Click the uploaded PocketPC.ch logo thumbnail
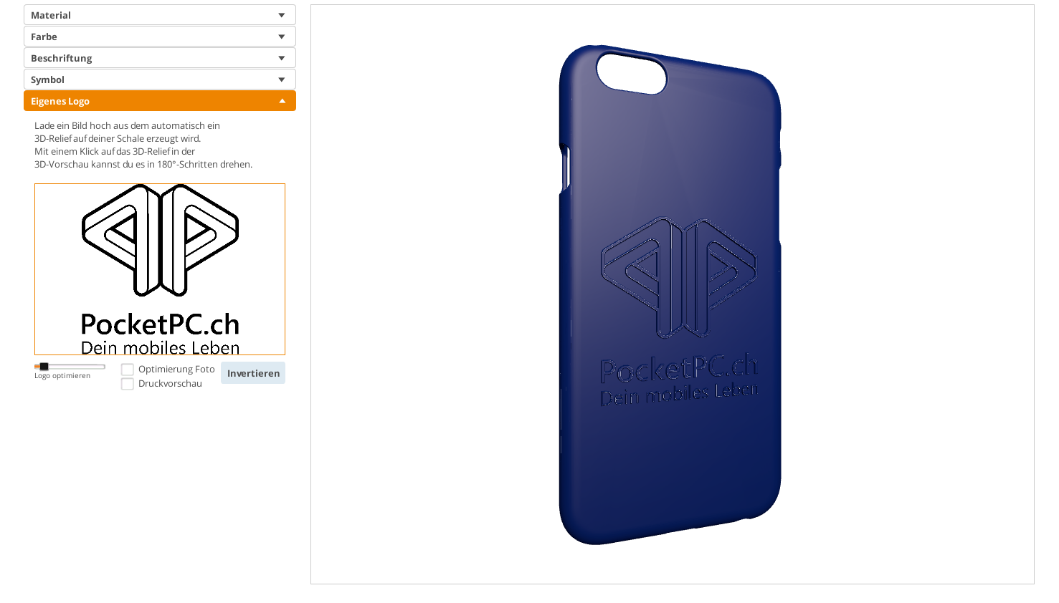Image resolution: width=1059 pixels, height=603 pixels. (x=160, y=269)
